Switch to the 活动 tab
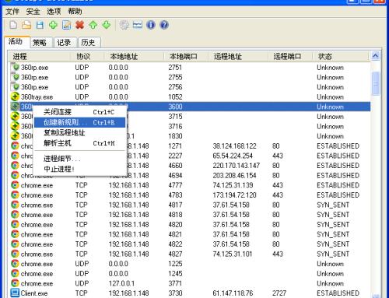 tap(16, 41)
